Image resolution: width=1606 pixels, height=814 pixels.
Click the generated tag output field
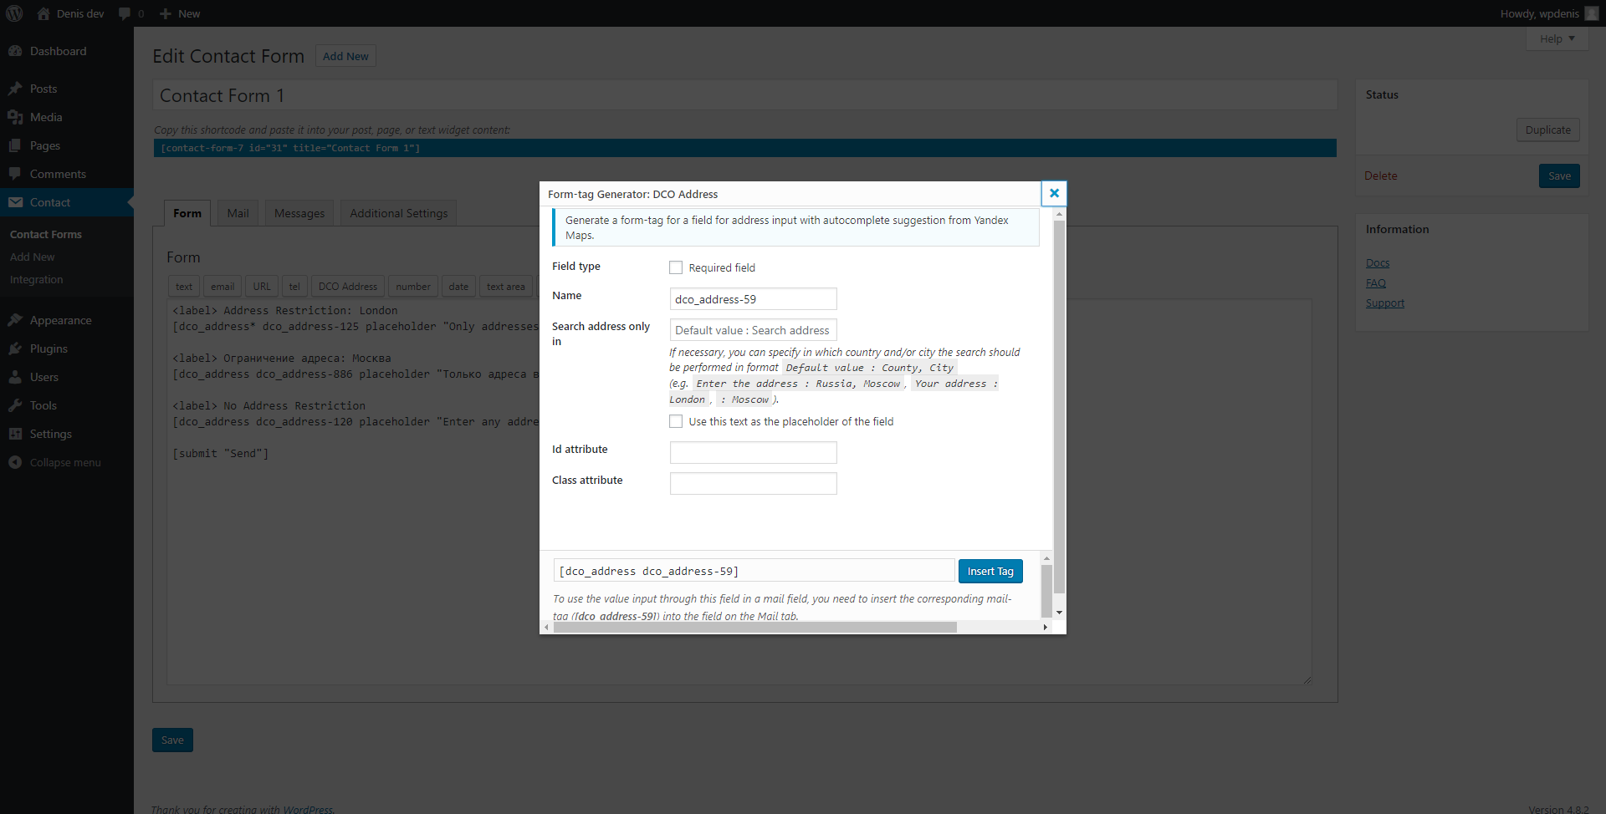(754, 571)
